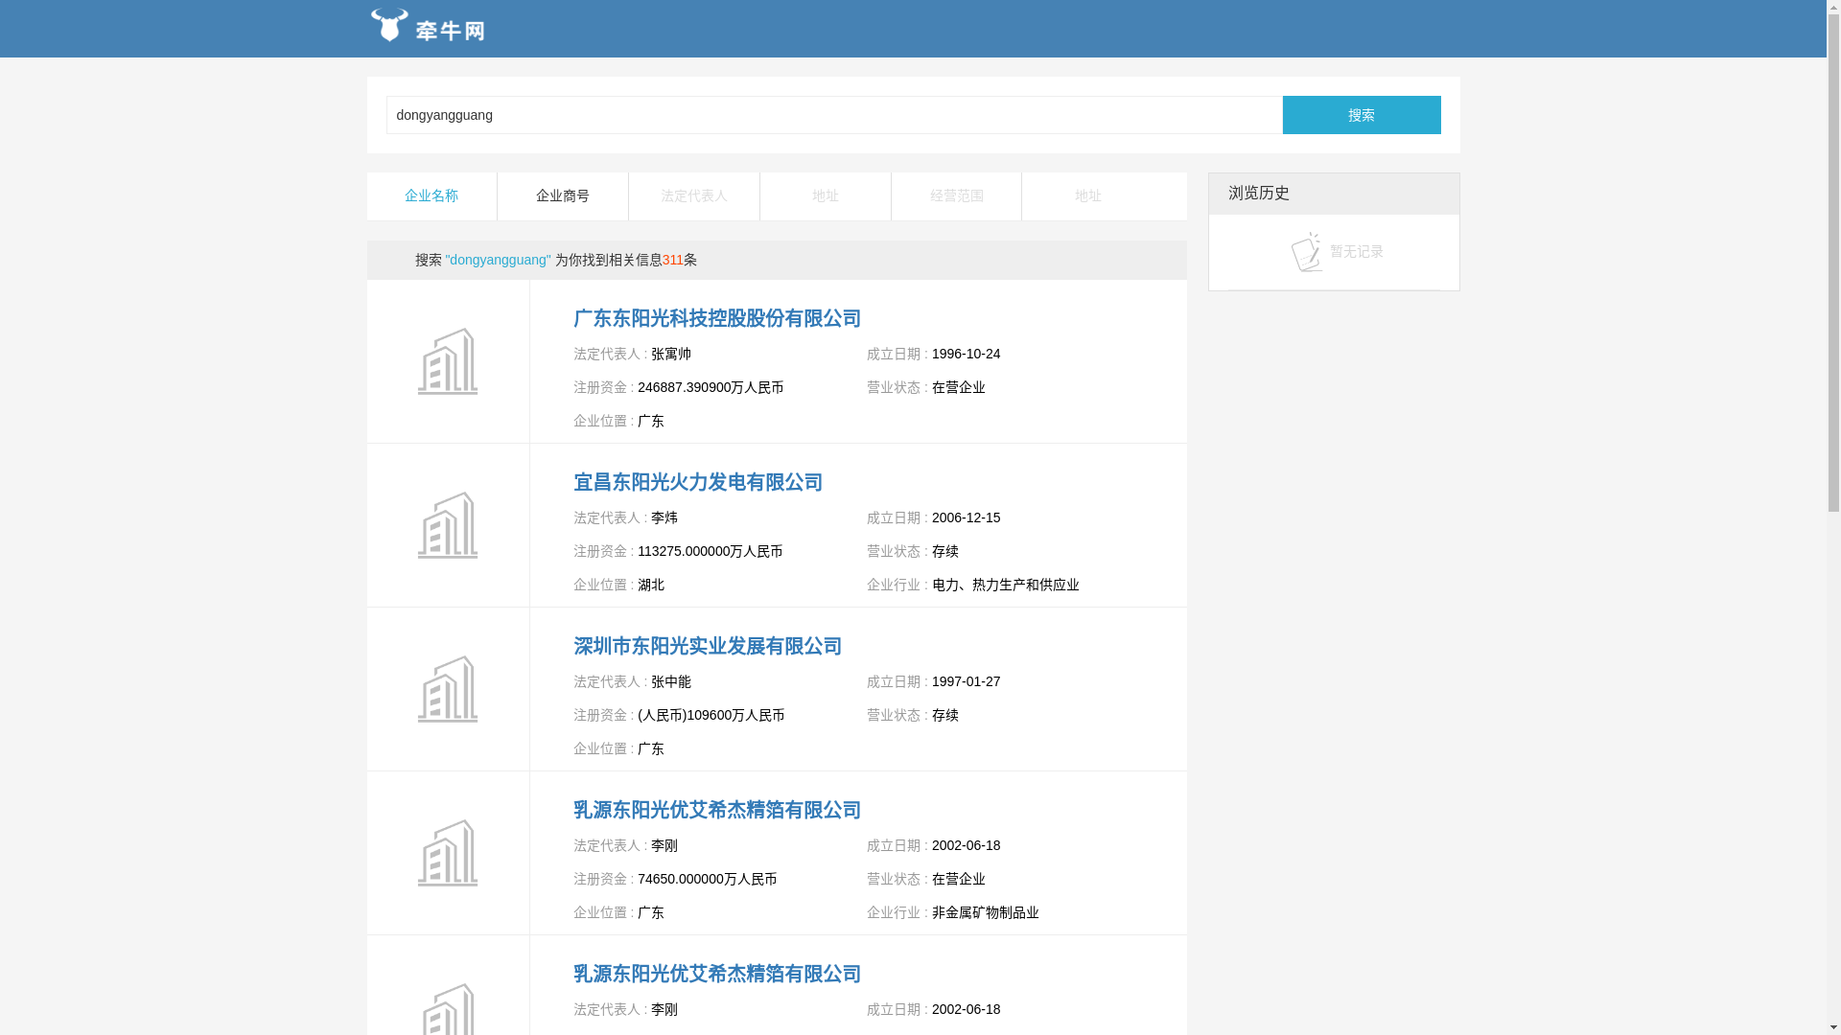Select the last 地址 tab after 经营范围
The image size is (1841, 1035).
coord(1088,195)
